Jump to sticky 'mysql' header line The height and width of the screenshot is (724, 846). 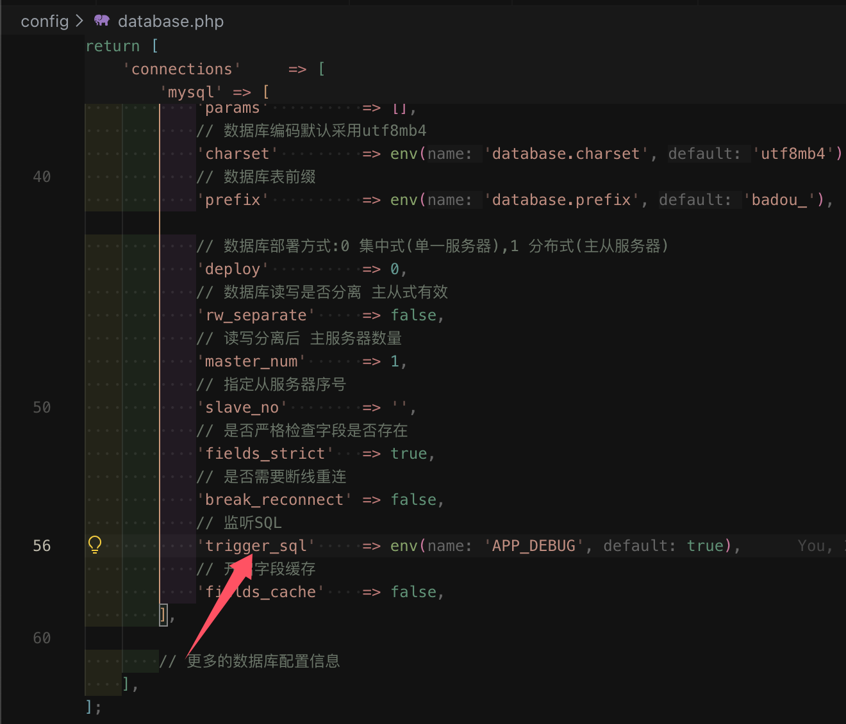192,92
